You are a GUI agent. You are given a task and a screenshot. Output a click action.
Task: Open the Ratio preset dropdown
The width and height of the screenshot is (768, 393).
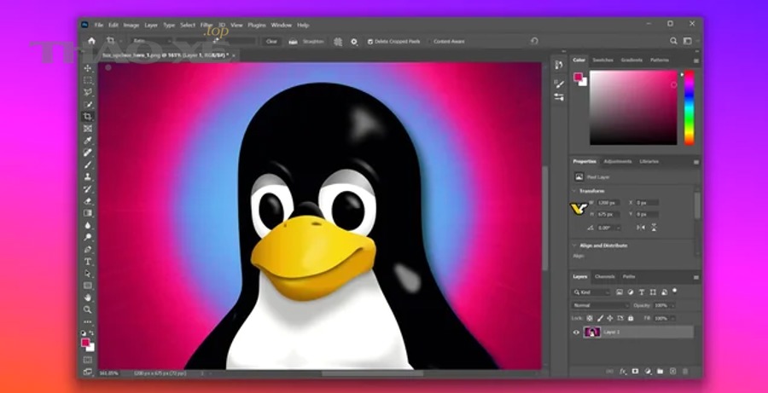coord(151,42)
